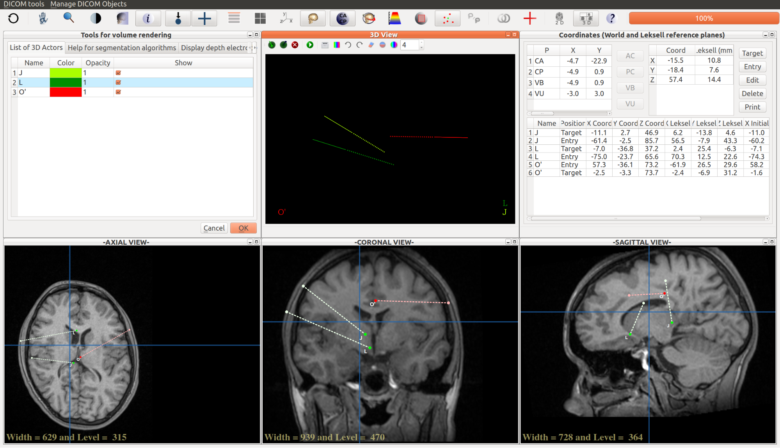The height and width of the screenshot is (448, 780).
Task: Click the red plus cross icon
Action: pyautogui.click(x=529, y=18)
